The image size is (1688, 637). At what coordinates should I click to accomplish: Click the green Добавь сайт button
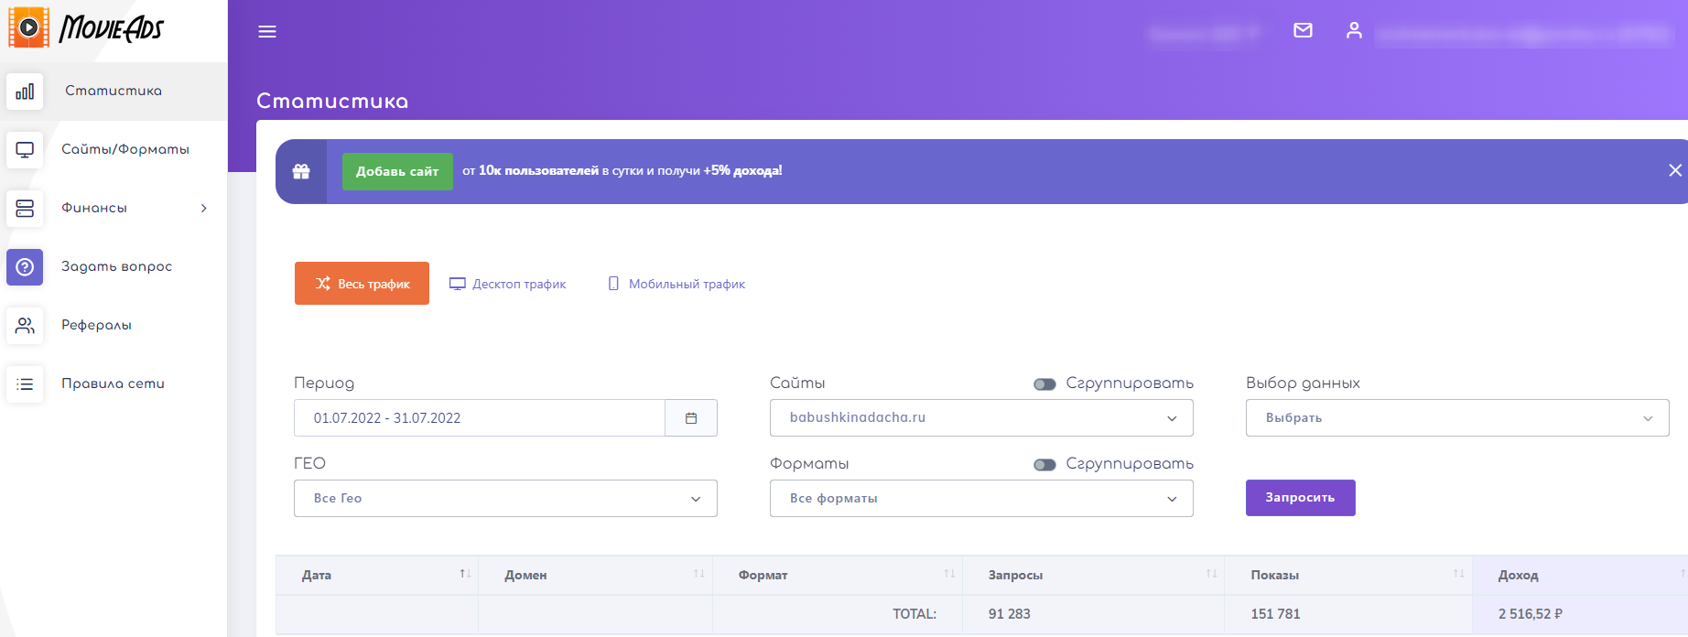coord(397,171)
